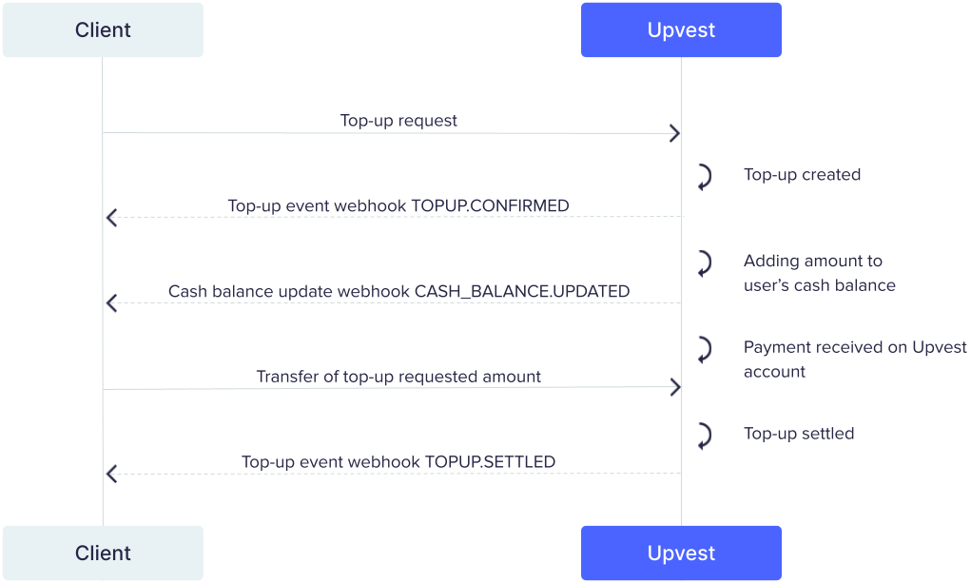Click the top Client participant box
Viewport: 971px width, 583px height.
pyautogui.click(x=103, y=29)
